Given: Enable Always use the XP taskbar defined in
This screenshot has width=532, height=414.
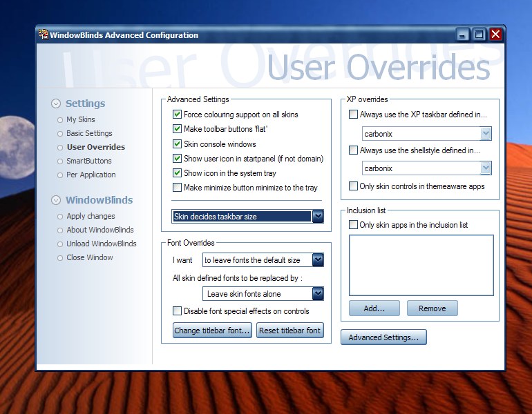Looking at the screenshot, I should click(x=353, y=115).
